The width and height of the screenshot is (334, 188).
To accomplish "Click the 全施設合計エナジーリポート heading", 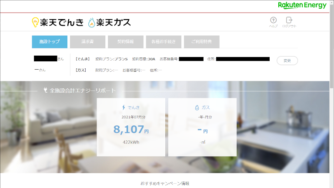I will click(83, 91).
